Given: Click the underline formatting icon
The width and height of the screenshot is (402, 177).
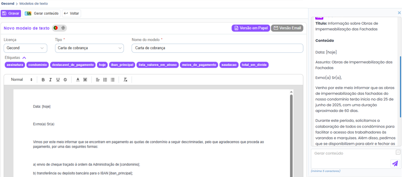Looking at the screenshot, I should tap(58, 80).
